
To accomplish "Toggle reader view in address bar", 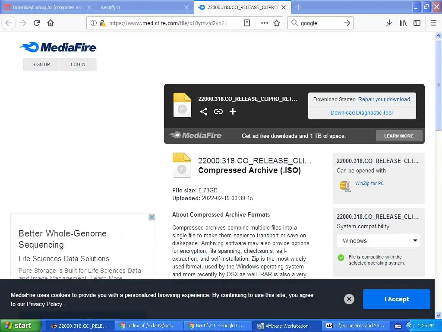I will pos(246,23).
